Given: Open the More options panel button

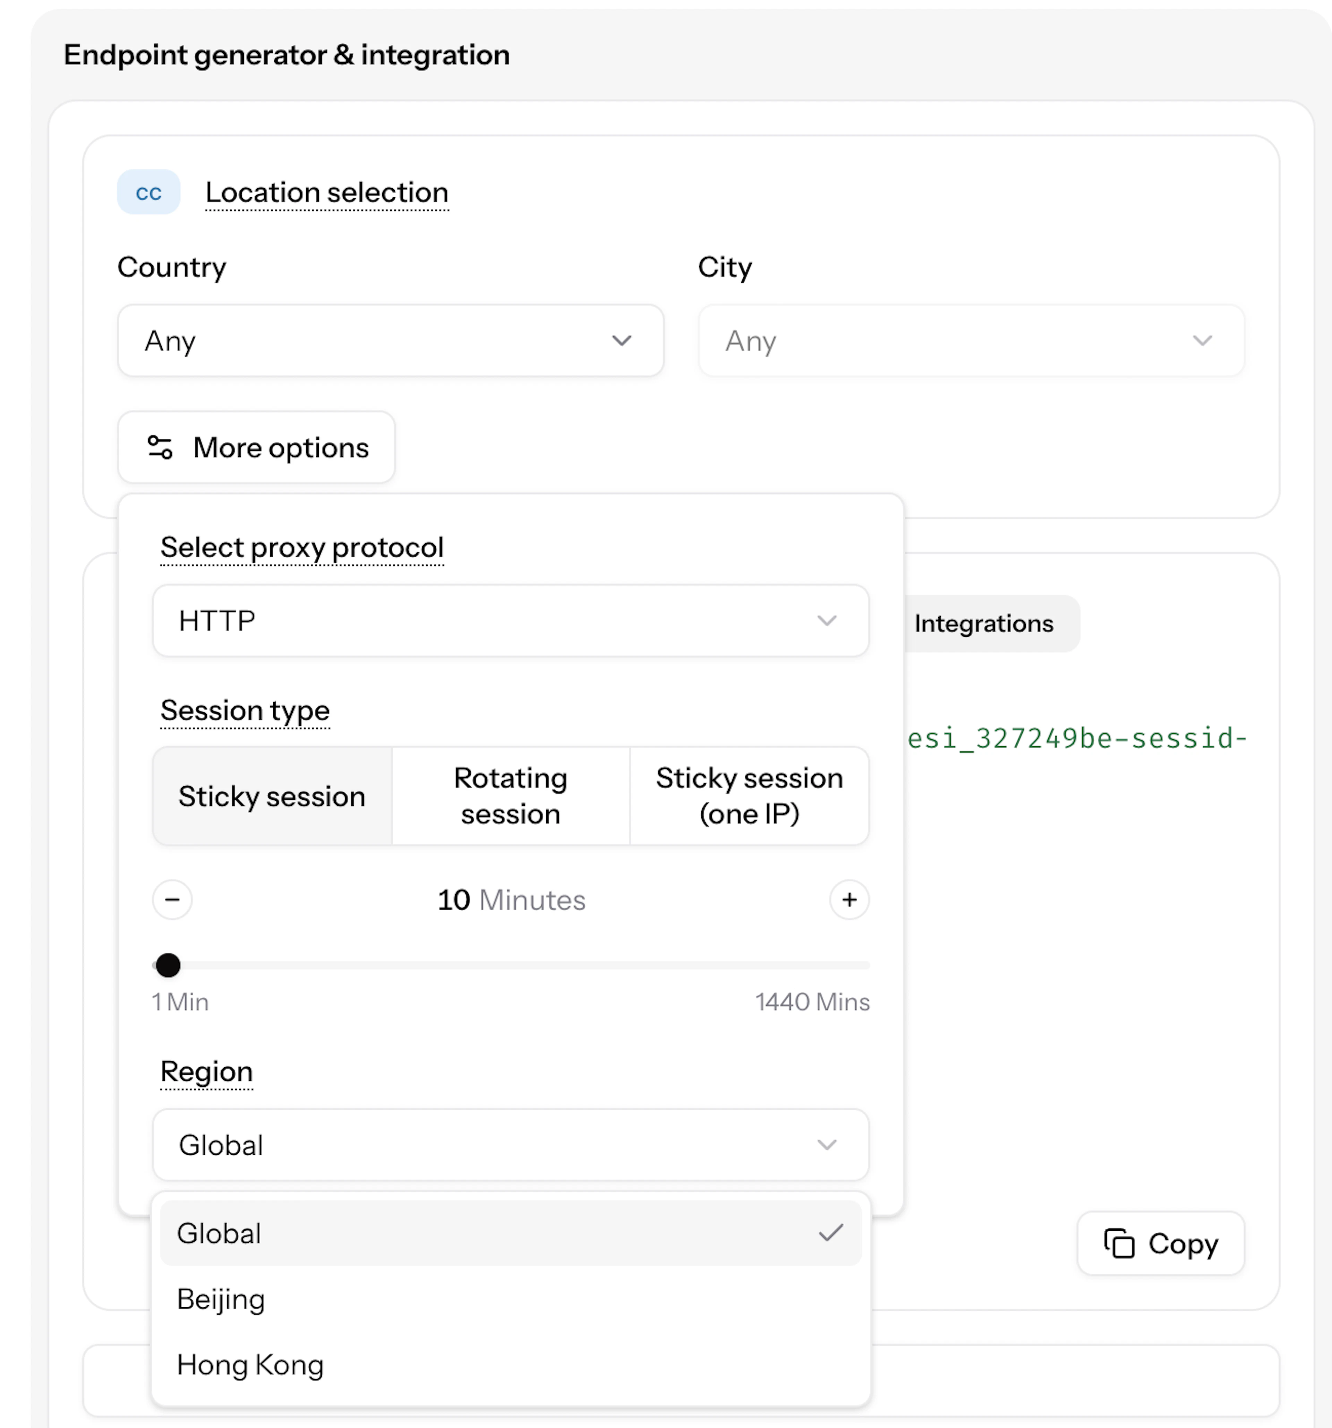Looking at the screenshot, I should [256, 447].
